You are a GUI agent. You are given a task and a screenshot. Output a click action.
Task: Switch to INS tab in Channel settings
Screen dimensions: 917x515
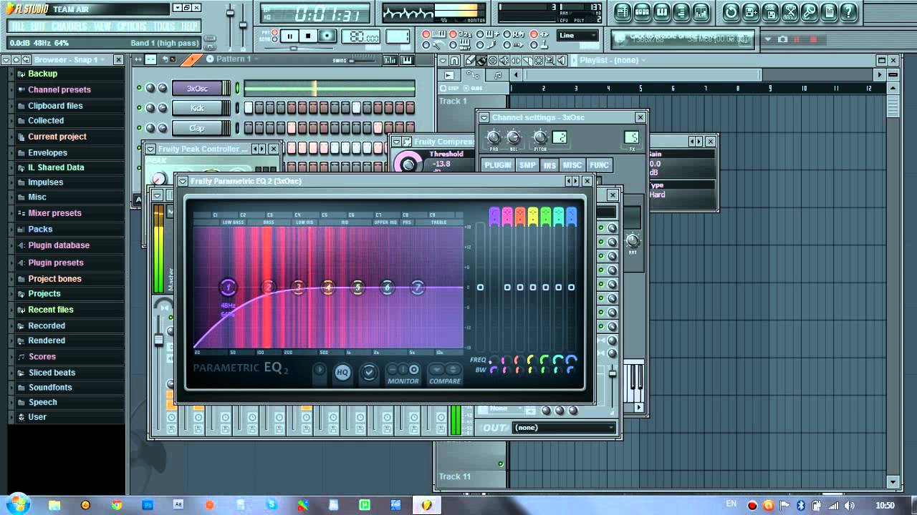tap(549, 165)
